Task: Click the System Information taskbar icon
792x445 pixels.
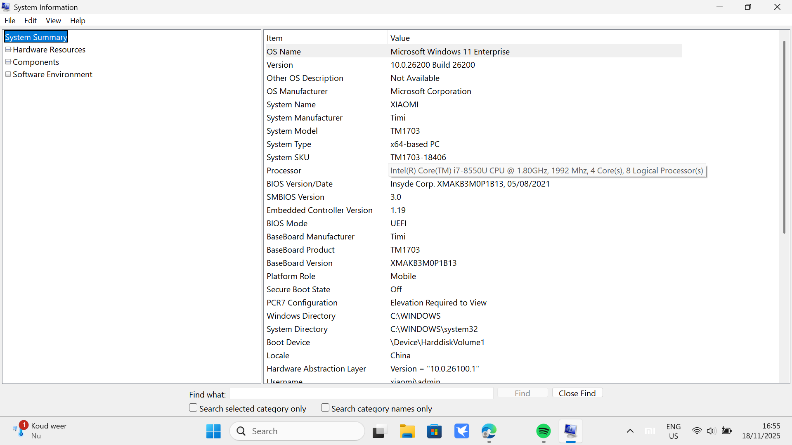Action: tap(571, 431)
